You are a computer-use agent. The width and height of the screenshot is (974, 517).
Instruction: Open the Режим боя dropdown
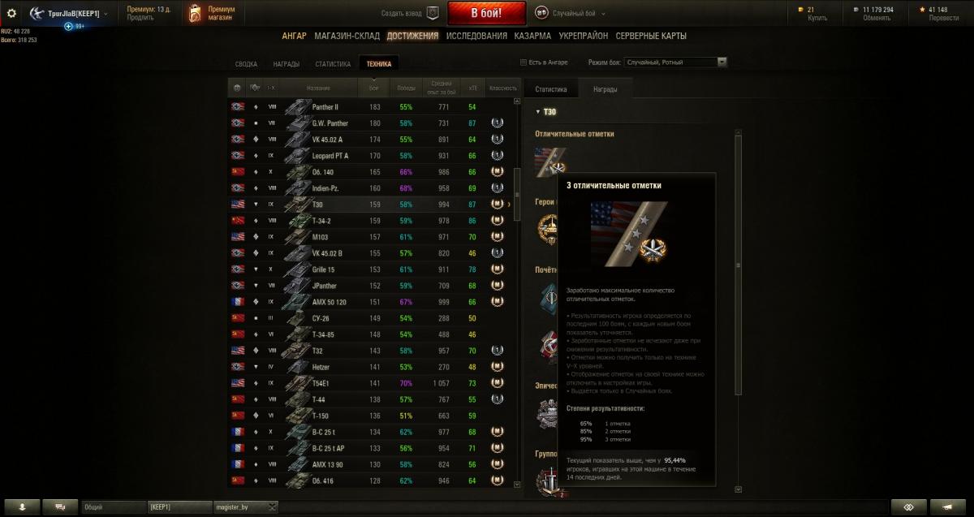(x=675, y=62)
